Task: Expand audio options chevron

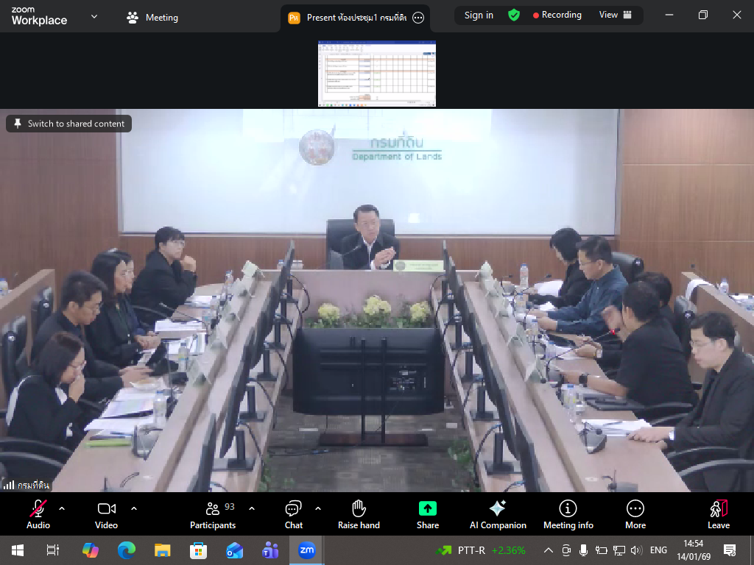Action: click(62, 508)
